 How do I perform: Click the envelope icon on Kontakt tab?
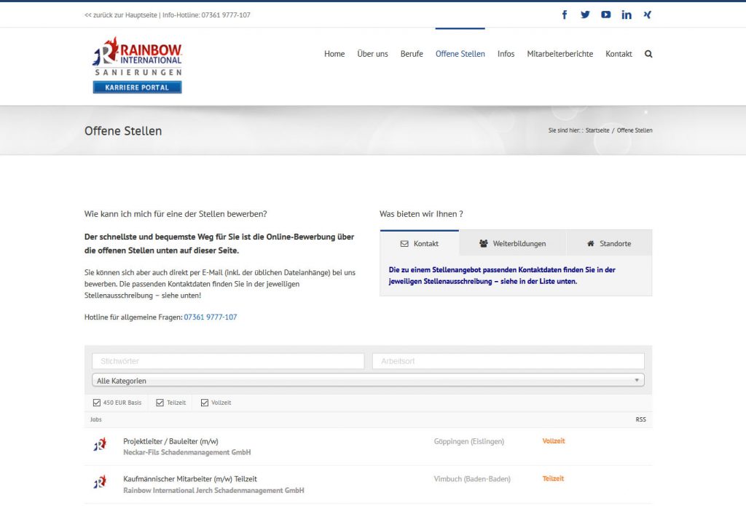pos(404,243)
